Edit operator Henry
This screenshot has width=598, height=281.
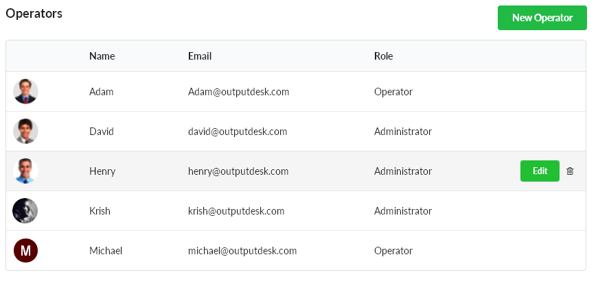pyautogui.click(x=540, y=171)
